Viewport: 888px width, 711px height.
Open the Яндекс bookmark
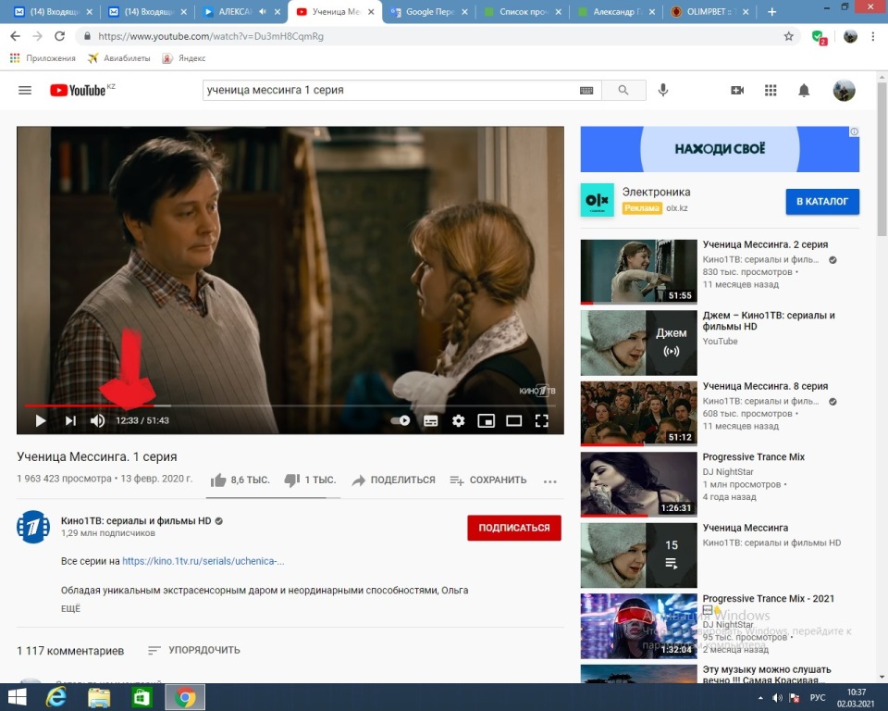[183, 58]
